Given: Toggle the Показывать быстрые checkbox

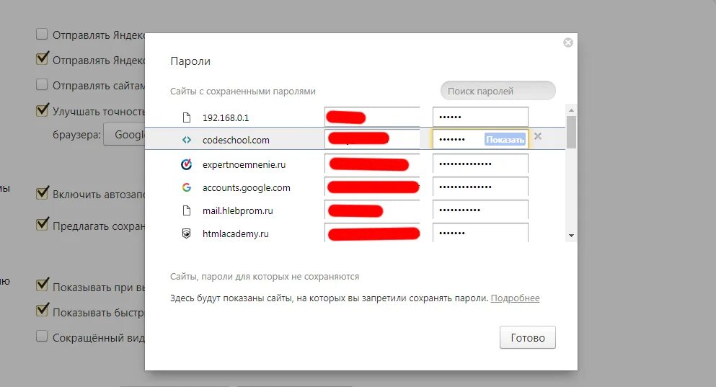Looking at the screenshot, I should (x=42, y=311).
